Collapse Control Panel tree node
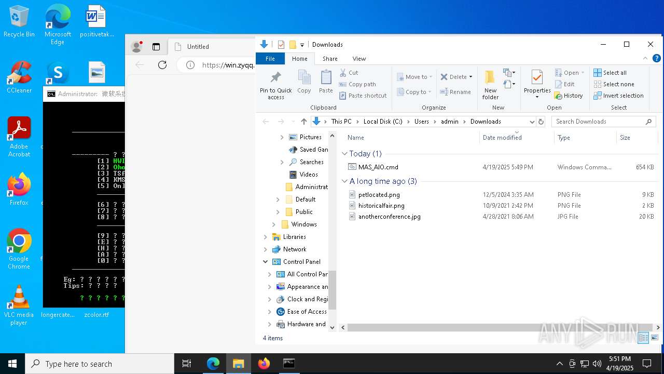 [x=266, y=262]
